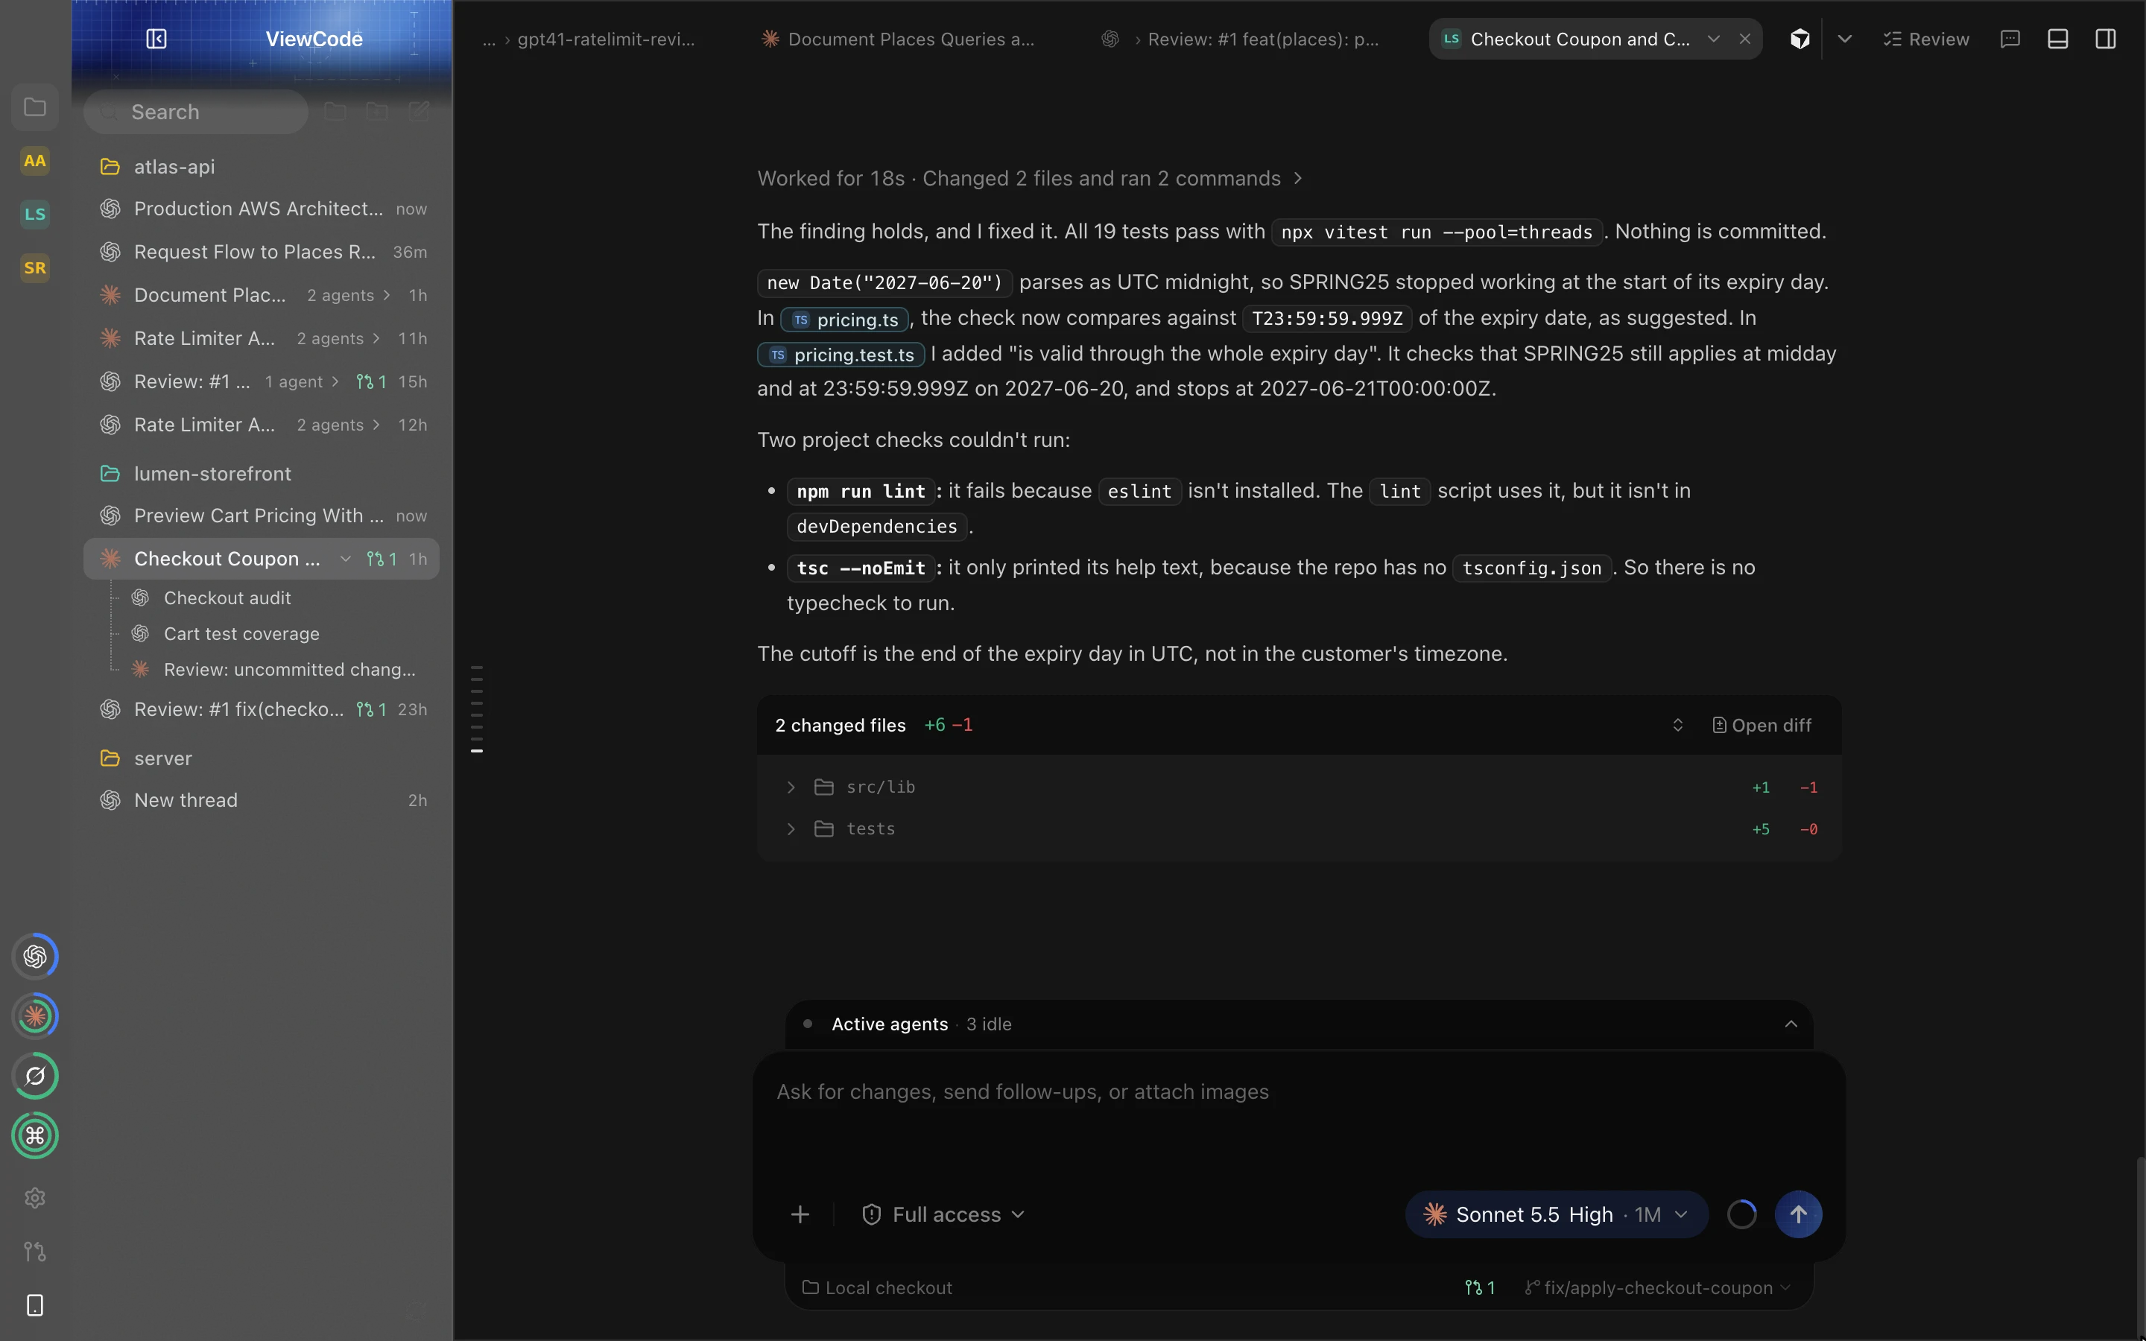Click the Open diff button

(x=1762, y=726)
